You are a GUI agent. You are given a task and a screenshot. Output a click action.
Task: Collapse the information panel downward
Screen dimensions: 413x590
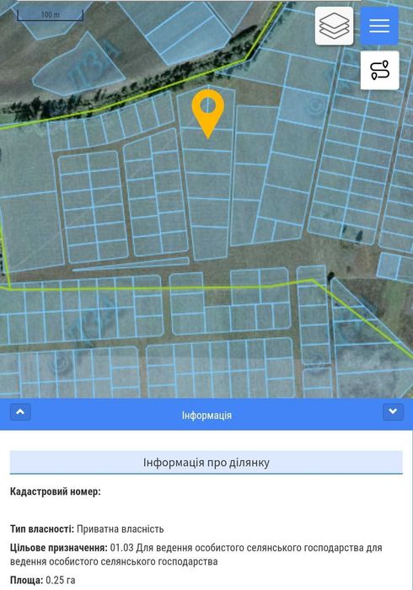click(x=393, y=412)
